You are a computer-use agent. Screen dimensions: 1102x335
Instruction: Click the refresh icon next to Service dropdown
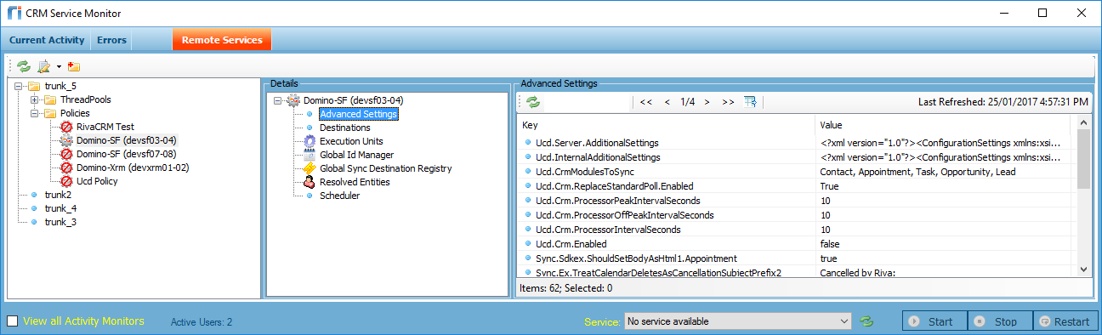click(x=866, y=321)
